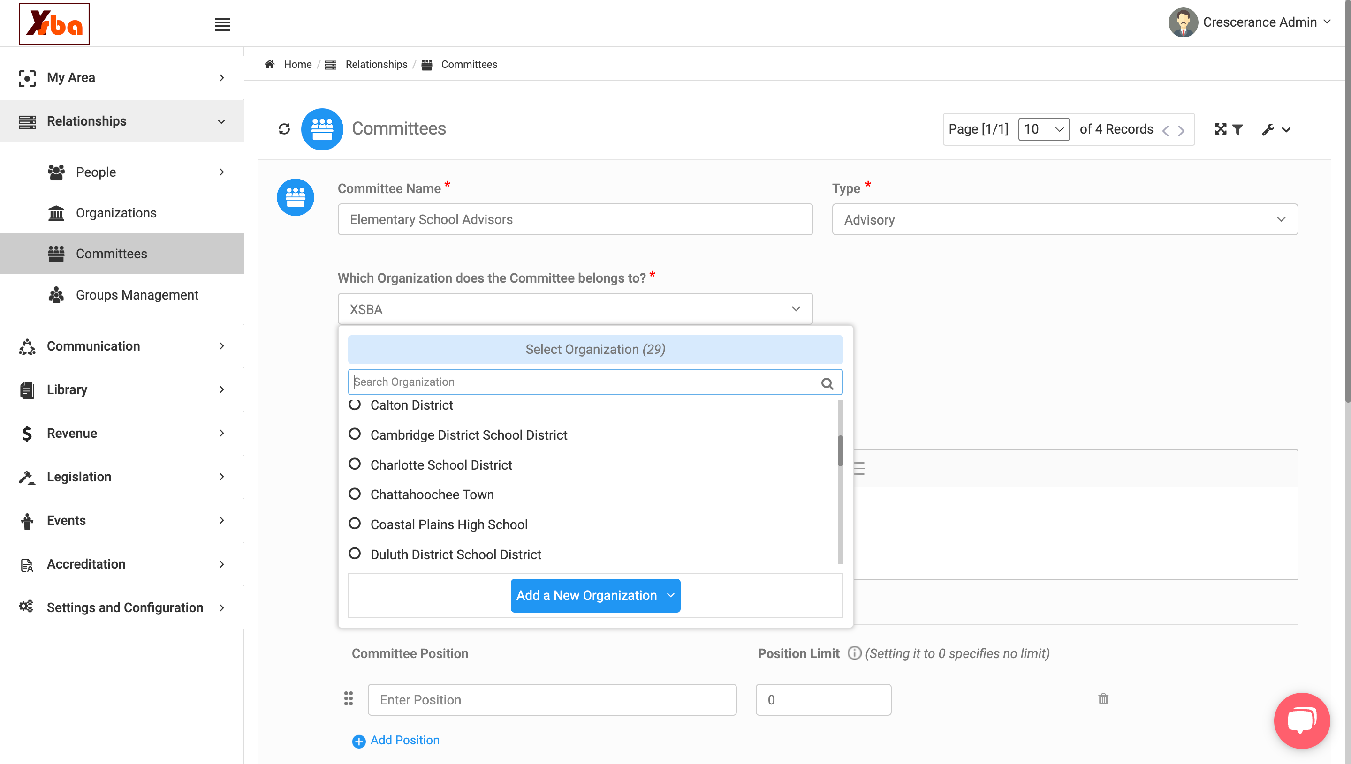Click the refresh icon beside Committees title
Viewport: 1351px width, 764px height.
click(x=284, y=129)
